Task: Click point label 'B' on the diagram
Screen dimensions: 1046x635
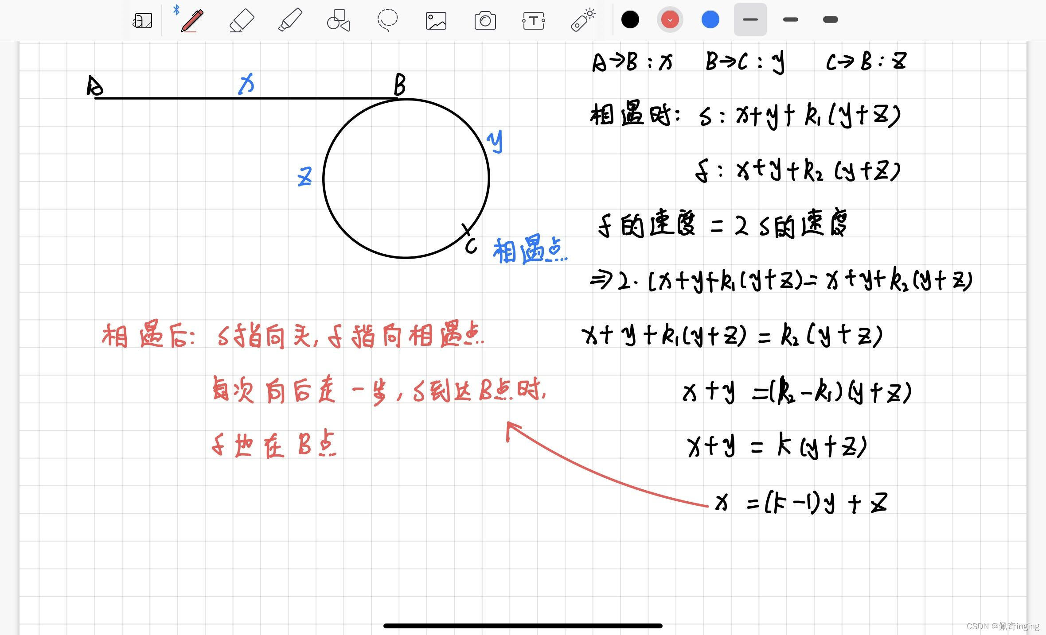Action: [x=400, y=85]
